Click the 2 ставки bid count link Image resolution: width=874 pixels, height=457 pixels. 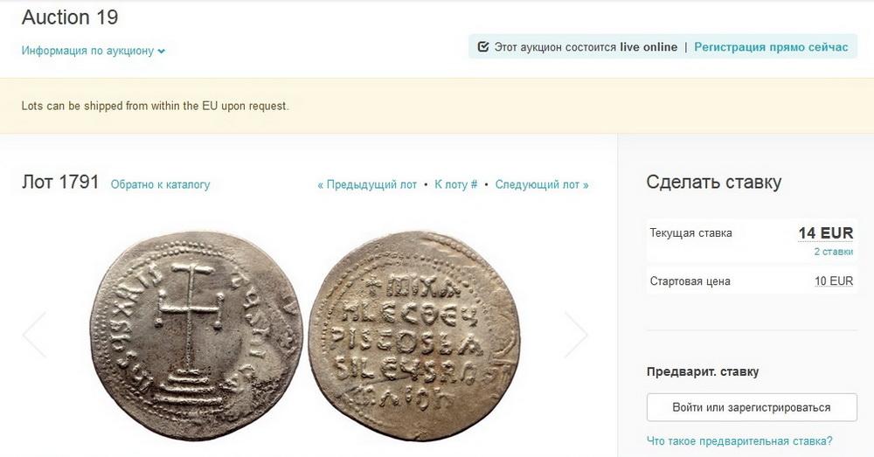pos(833,252)
